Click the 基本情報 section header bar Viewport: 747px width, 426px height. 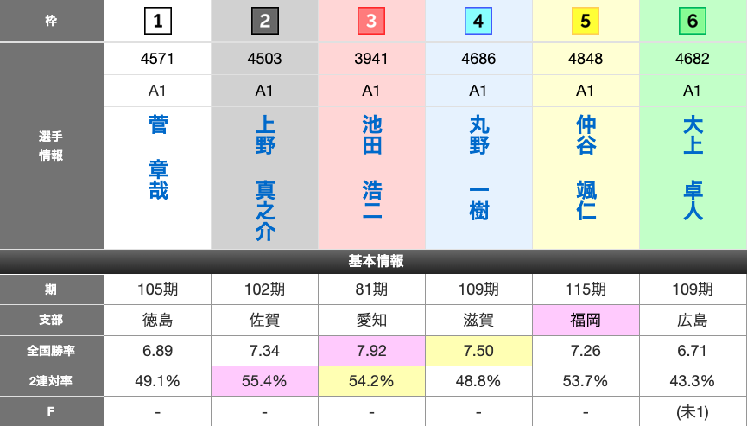[373, 261]
